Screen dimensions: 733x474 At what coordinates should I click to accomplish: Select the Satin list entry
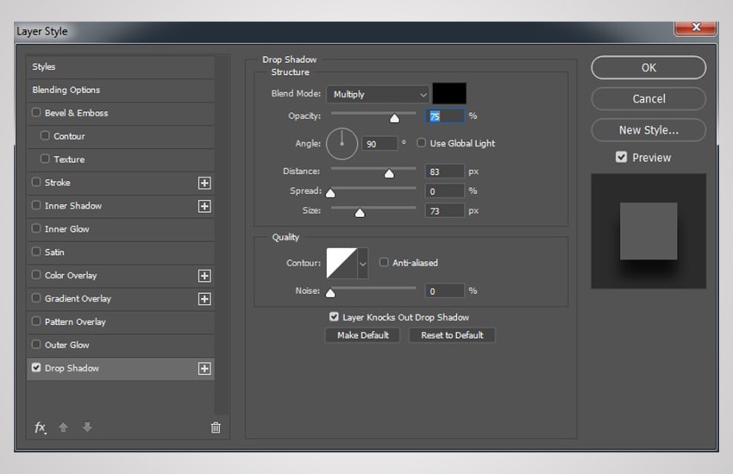coord(121,253)
